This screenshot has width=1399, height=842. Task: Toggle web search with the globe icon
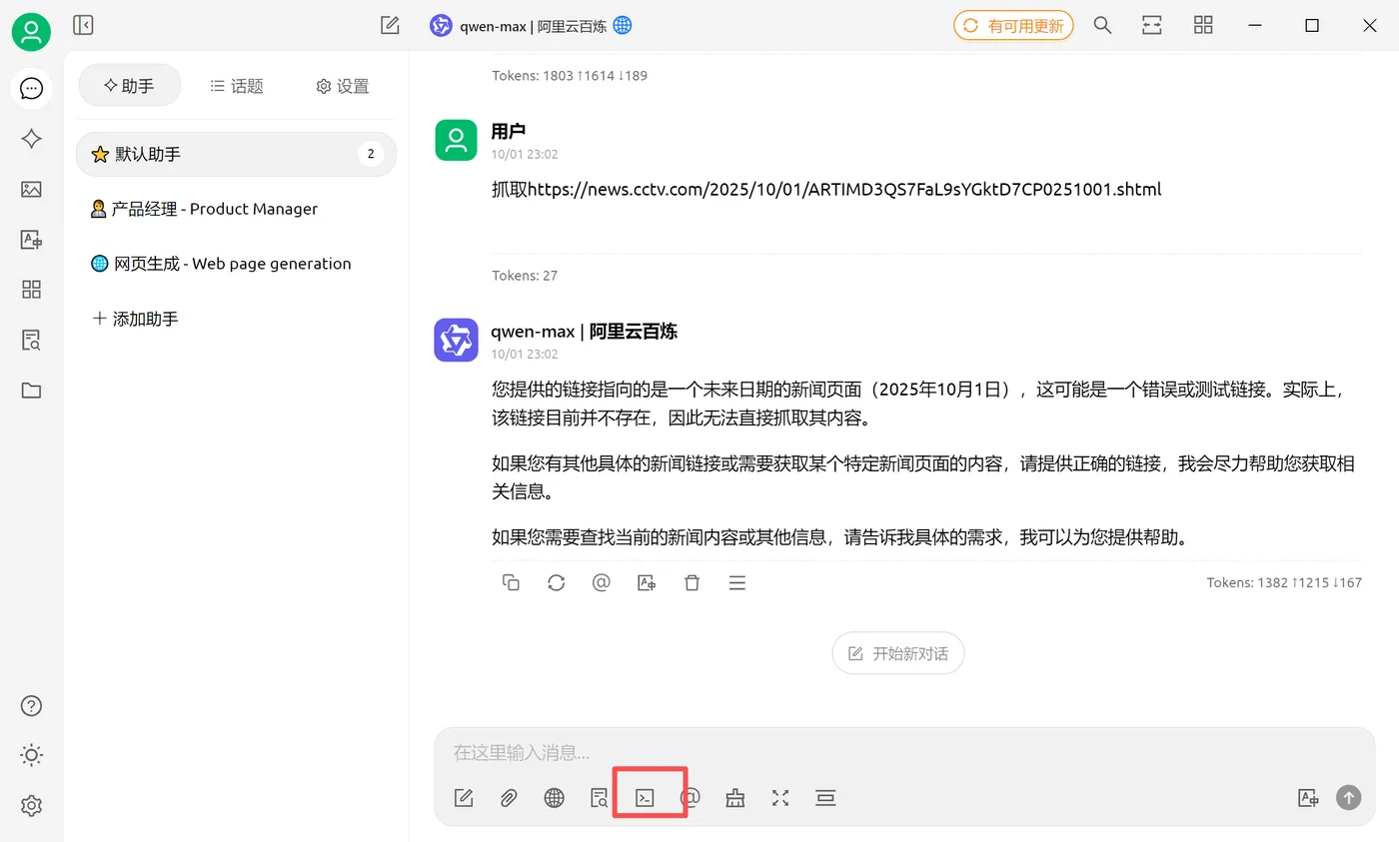click(x=554, y=797)
